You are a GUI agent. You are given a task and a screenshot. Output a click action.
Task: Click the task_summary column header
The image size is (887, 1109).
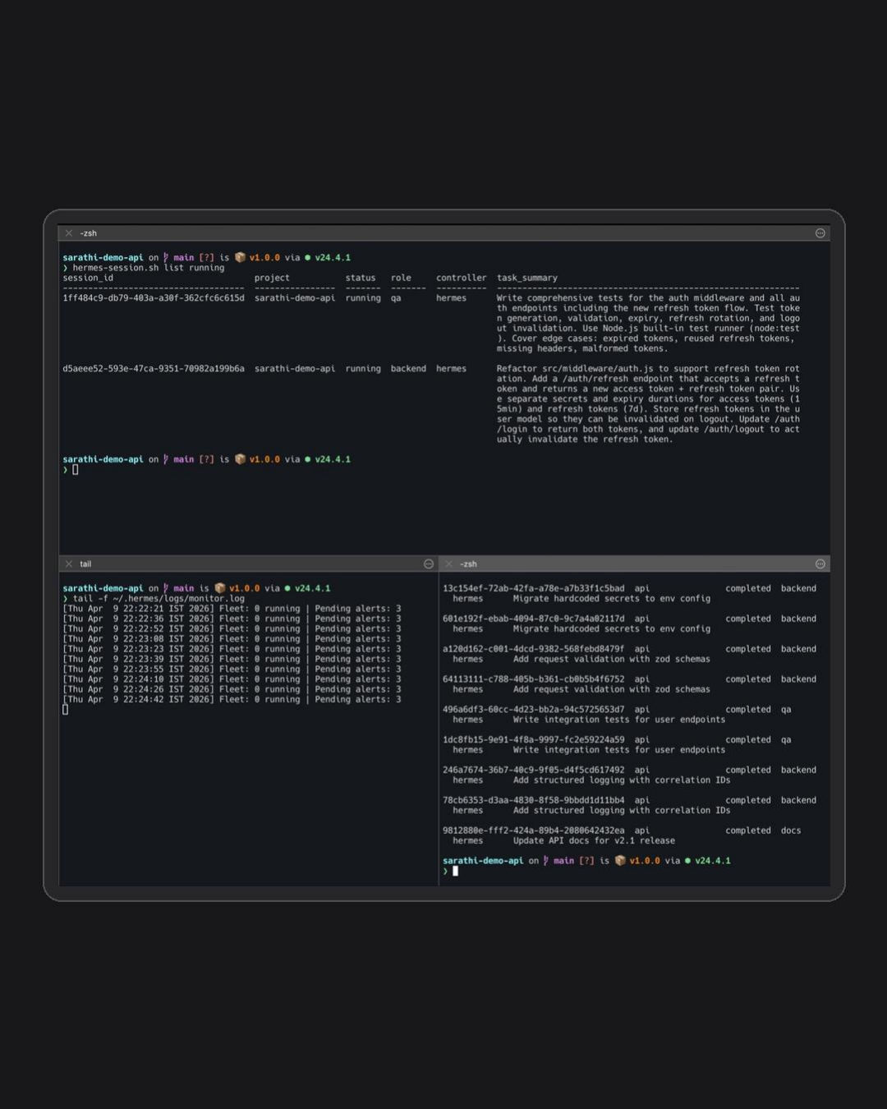[x=527, y=278]
